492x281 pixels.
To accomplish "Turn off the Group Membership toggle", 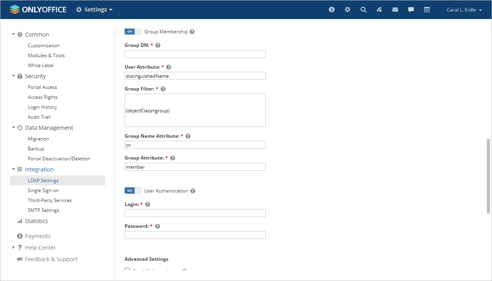I will [x=132, y=31].
